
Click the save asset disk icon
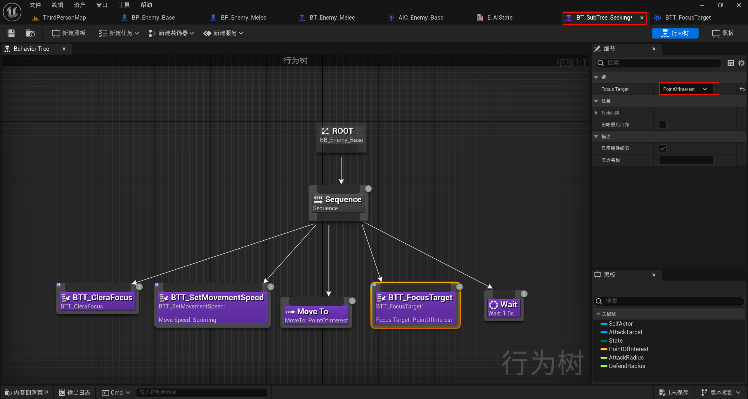pyautogui.click(x=11, y=33)
